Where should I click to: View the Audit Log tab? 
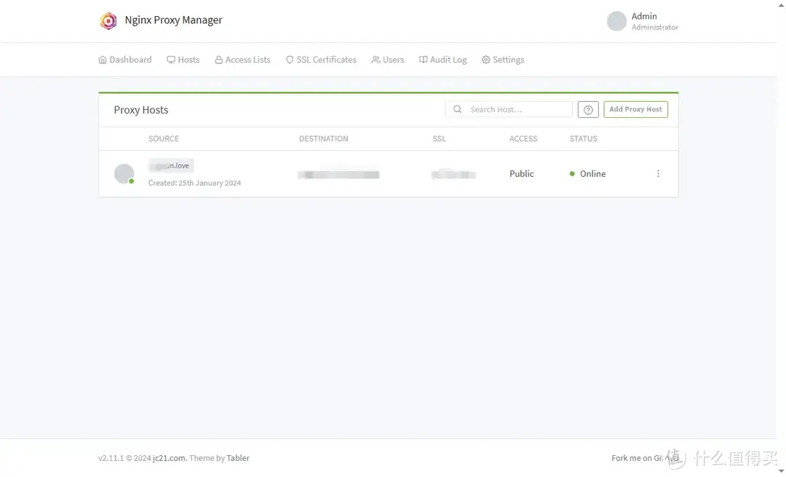pyautogui.click(x=442, y=60)
